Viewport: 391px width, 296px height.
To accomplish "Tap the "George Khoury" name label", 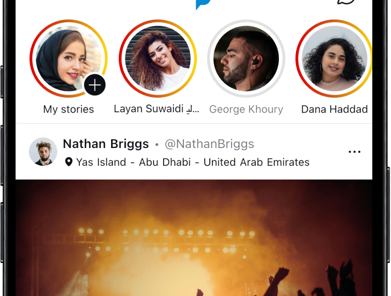I will click(246, 110).
